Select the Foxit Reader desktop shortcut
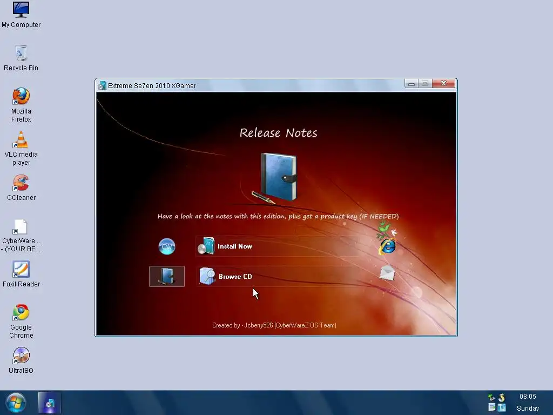Screen dimensions: 553x415 click(x=21, y=275)
